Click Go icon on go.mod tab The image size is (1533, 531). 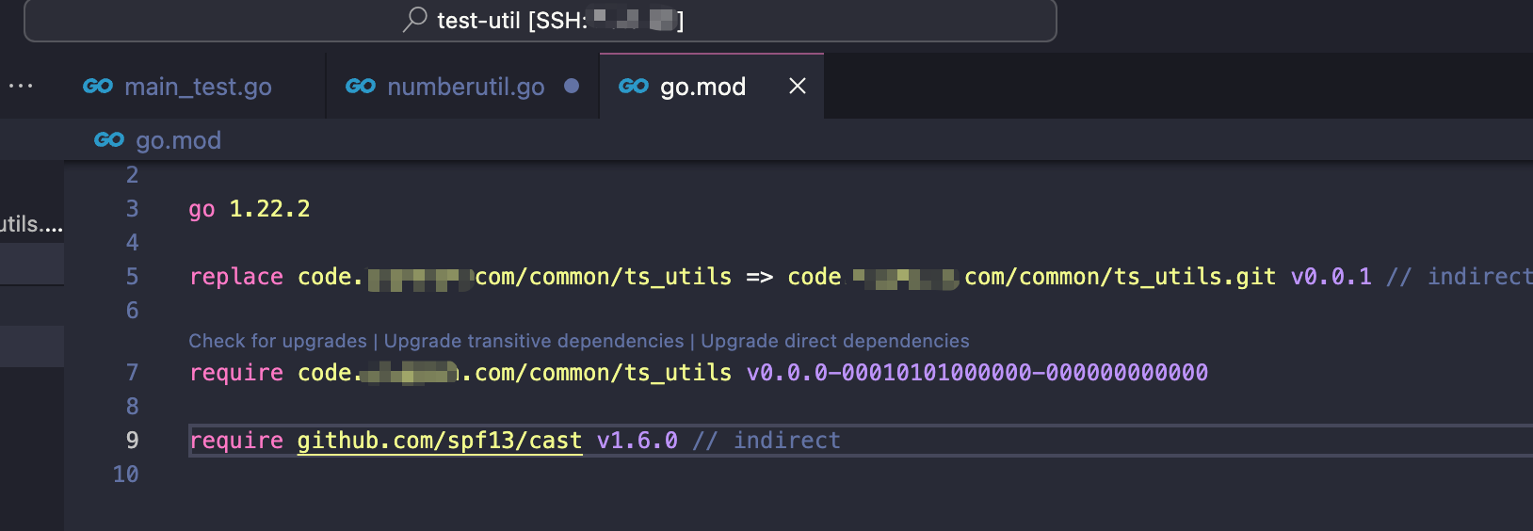[x=634, y=87]
